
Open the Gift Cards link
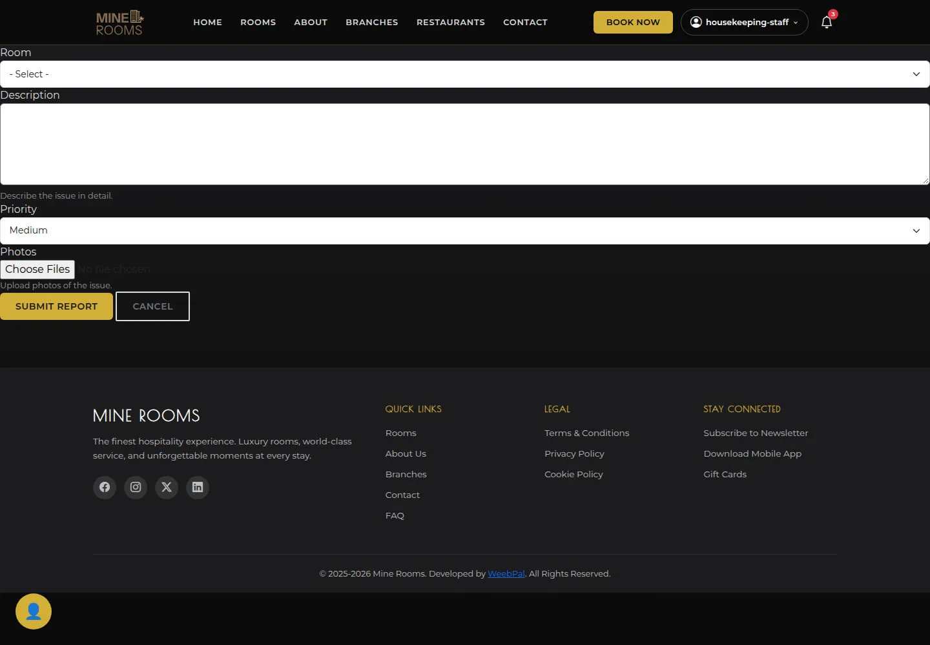click(725, 474)
